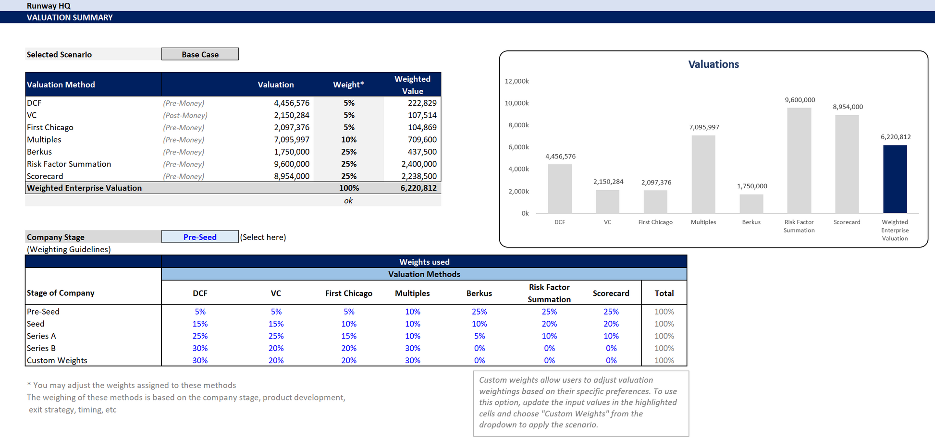This screenshot has height=438, width=935.
Task: Select the Scorecard valuation 8,954,000 cell
Action: point(291,176)
